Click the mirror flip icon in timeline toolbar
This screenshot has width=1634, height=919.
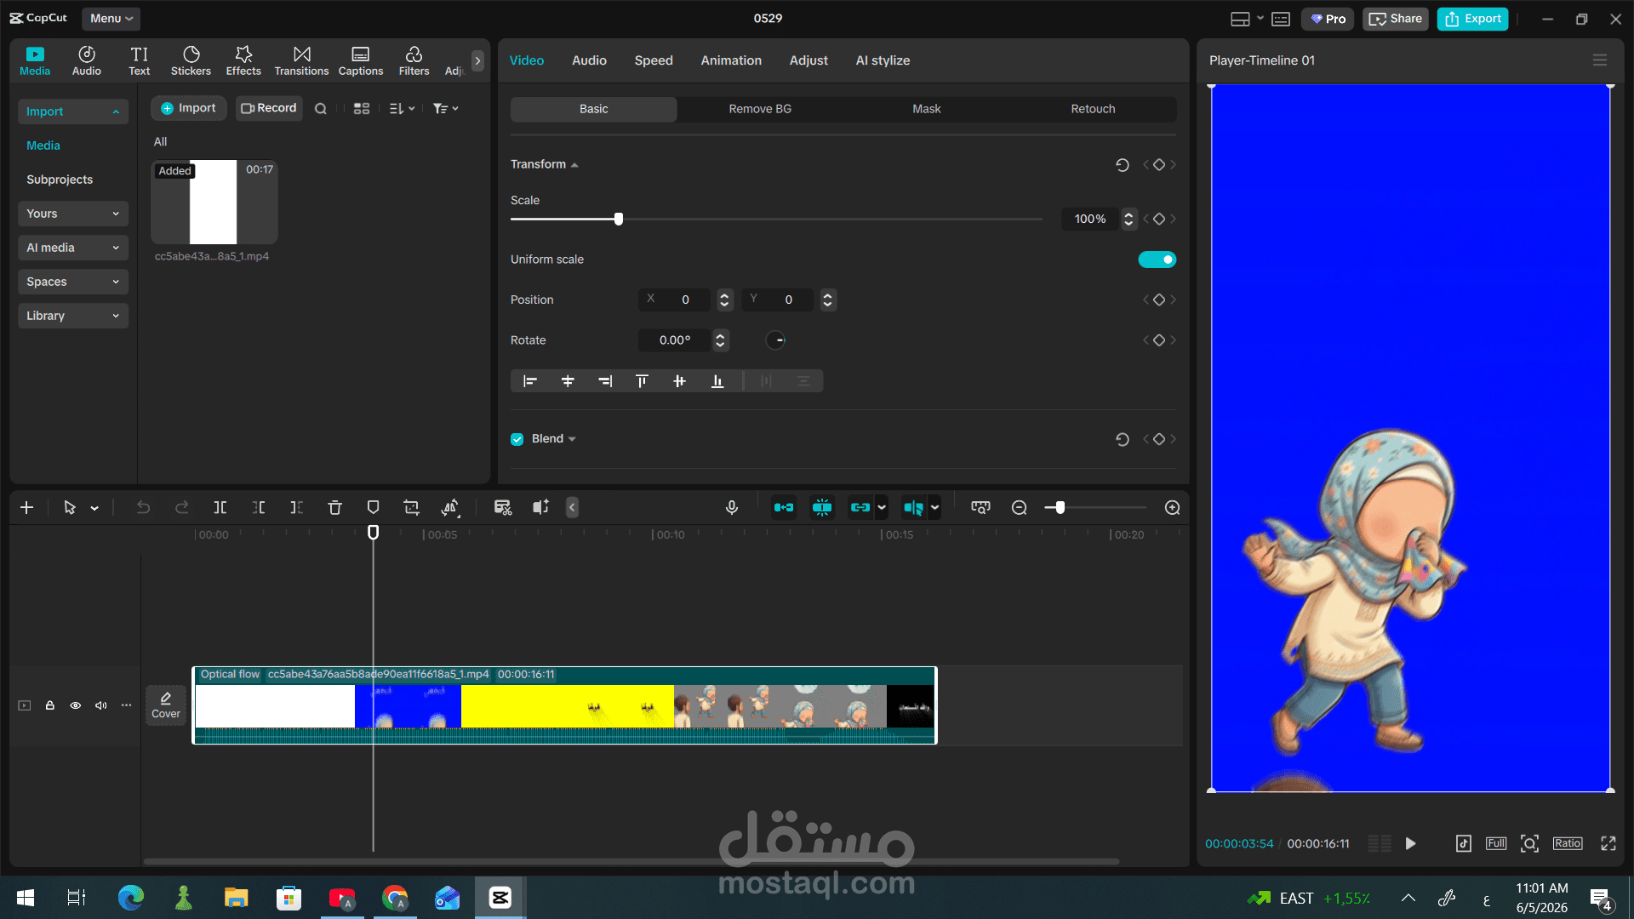450,508
